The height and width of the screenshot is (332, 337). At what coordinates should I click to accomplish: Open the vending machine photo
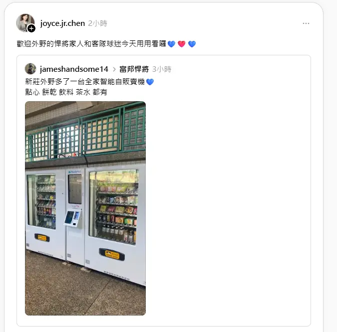(x=85, y=208)
